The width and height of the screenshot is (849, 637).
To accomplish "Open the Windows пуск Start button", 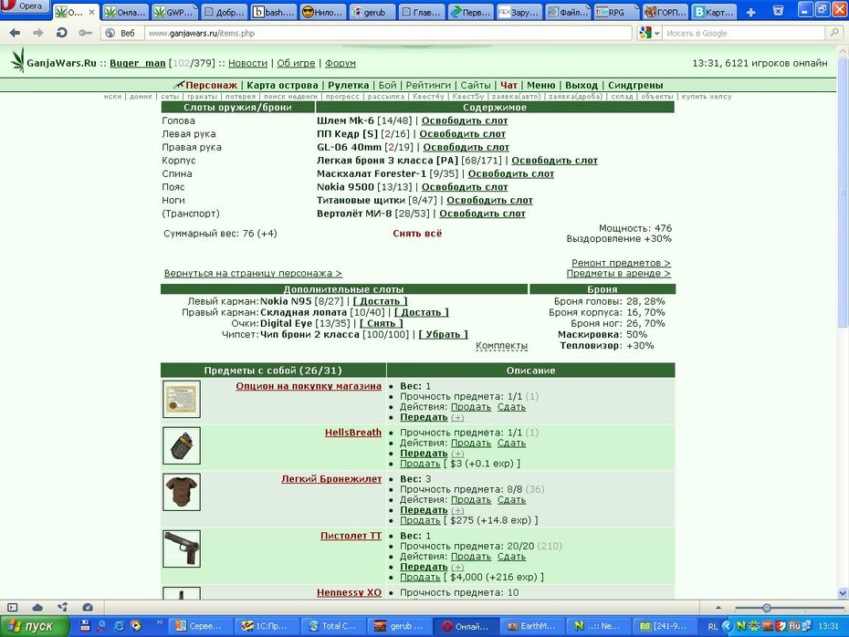I will (35, 626).
